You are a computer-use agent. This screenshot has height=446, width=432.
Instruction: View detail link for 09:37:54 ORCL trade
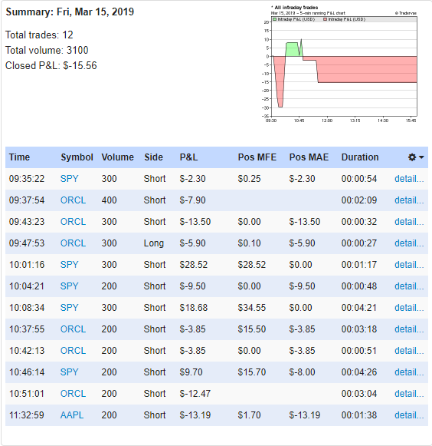(409, 200)
